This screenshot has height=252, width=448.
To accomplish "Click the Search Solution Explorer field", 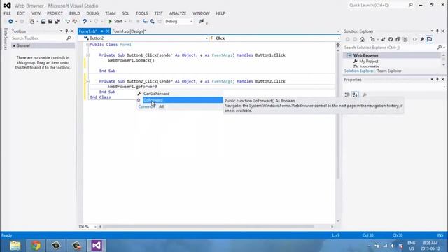I will click(x=390, y=48).
